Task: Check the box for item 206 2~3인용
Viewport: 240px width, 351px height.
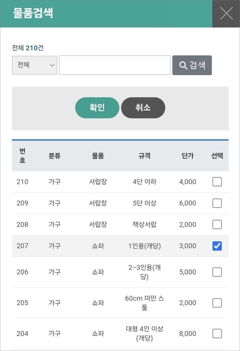Action: [217, 272]
